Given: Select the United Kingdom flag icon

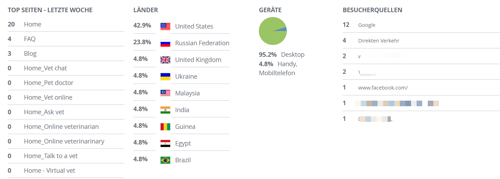Looking at the screenshot, I should [x=165, y=60].
